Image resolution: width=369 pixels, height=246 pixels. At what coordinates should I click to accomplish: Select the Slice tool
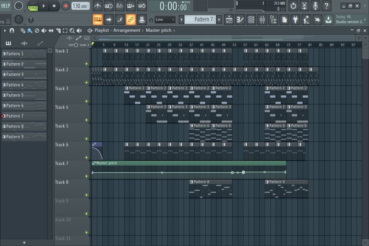58,30
